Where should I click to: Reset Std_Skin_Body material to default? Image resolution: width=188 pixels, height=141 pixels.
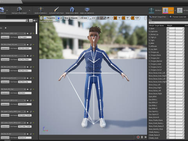(x=34, y=56)
